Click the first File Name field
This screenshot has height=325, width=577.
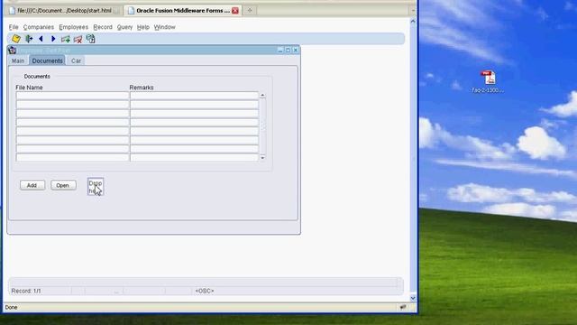tap(72, 96)
